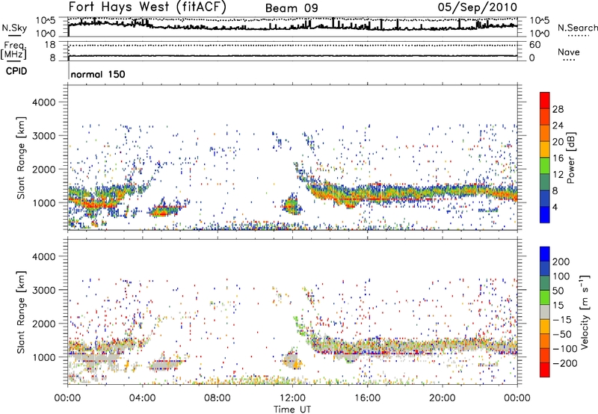Click the '4' tick on Power colorbar
This screenshot has width=598, height=414.
555,207
